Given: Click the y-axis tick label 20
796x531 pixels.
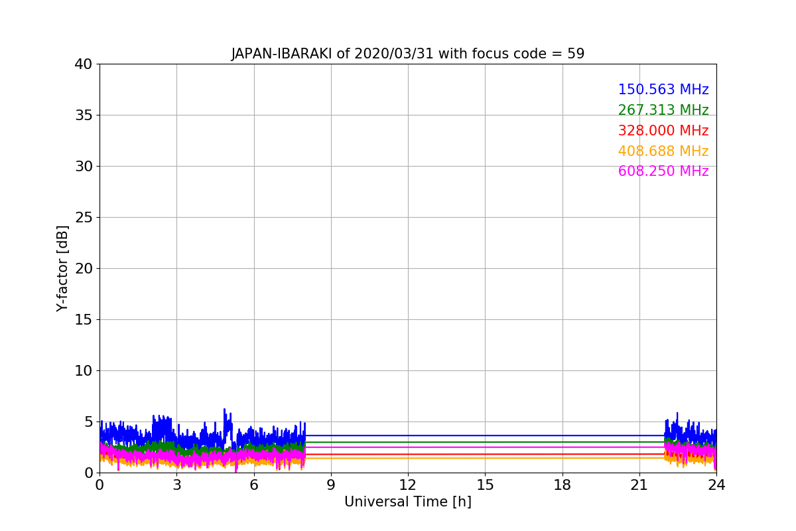Looking at the screenshot, I should (83, 269).
